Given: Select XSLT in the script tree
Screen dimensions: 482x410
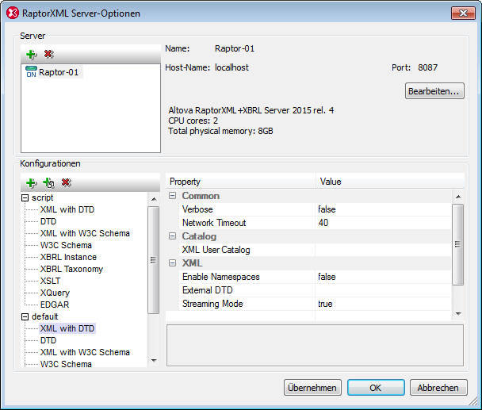Looking at the screenshot, I should click(x=51, y=281).
